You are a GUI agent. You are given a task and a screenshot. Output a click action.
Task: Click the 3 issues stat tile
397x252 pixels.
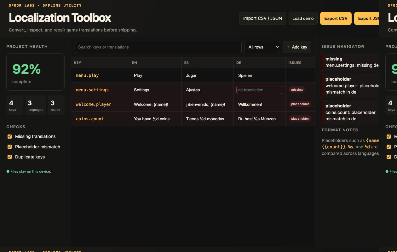tap(56, 105)
